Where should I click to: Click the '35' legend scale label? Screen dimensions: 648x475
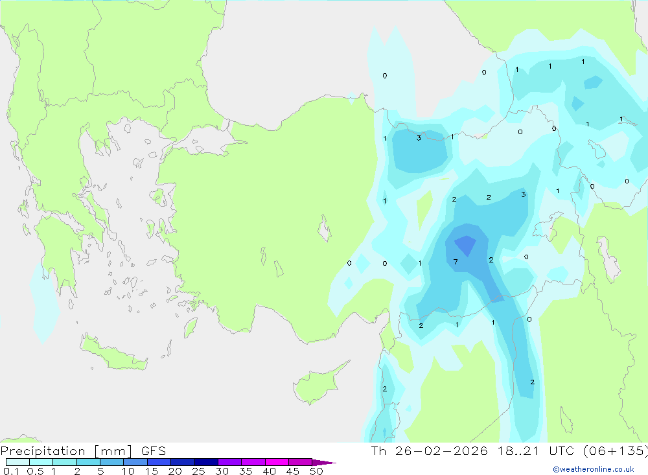[x=246, y=471]
